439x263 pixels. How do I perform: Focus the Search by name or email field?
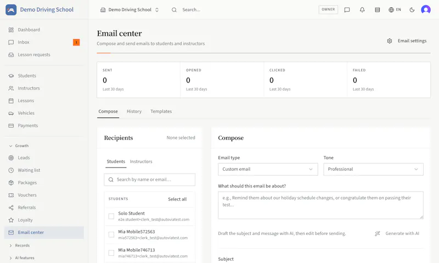149,180
